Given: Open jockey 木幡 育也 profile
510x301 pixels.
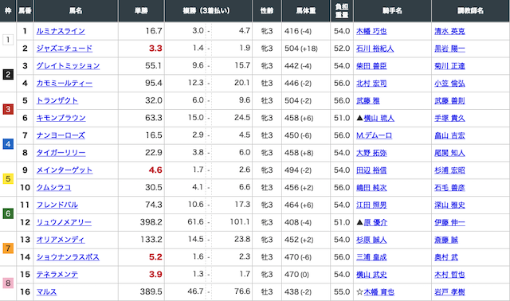Looking at the screenshot, I should coord(379,292).
